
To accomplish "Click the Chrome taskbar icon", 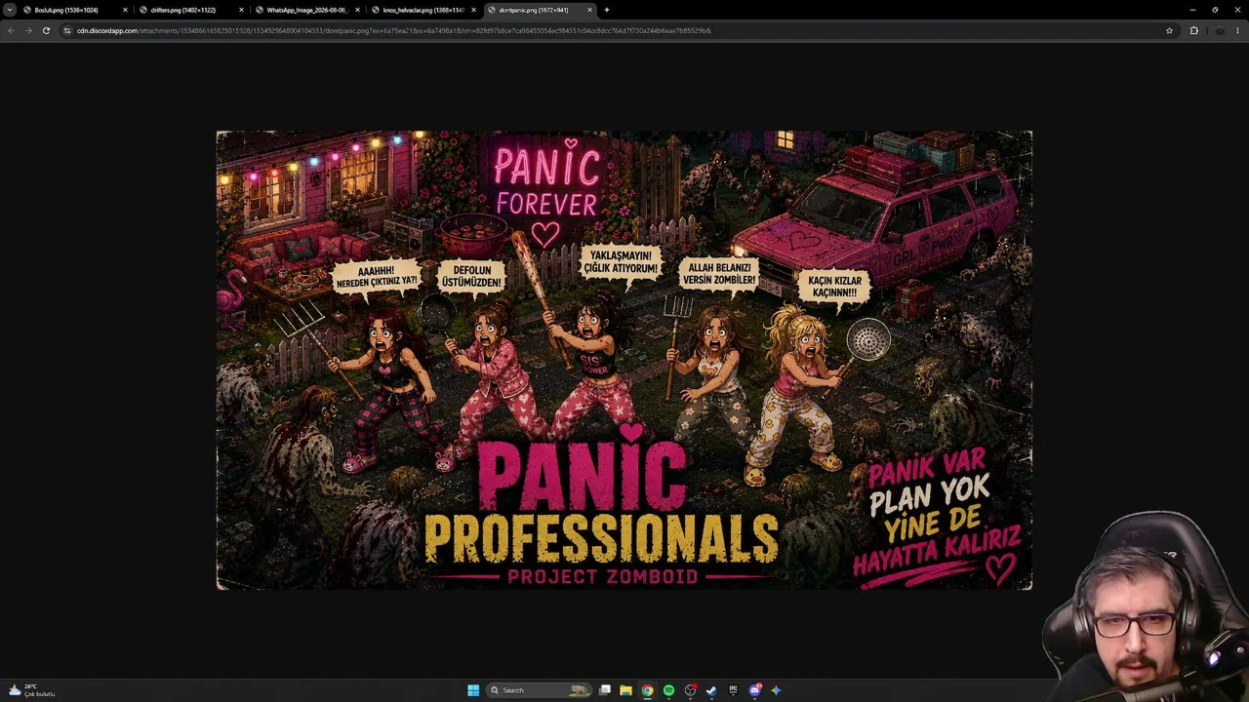I will click(647, 690).
